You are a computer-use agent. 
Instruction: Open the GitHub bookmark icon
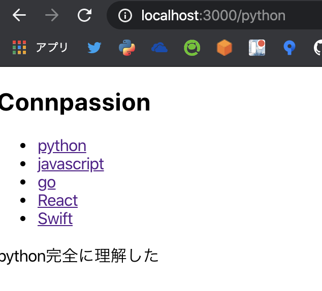[x=318, y=48]
